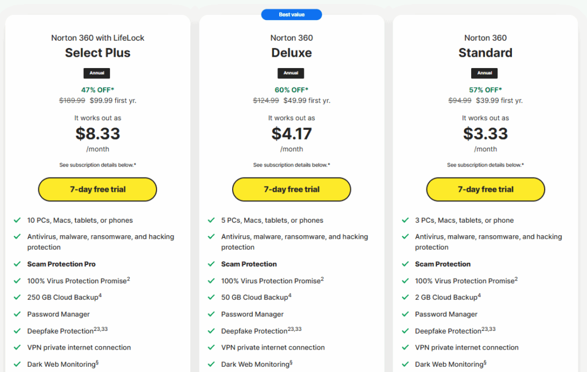Open footnote 2 on Standard's Virus Protection Promise

(x=516, y=278)
